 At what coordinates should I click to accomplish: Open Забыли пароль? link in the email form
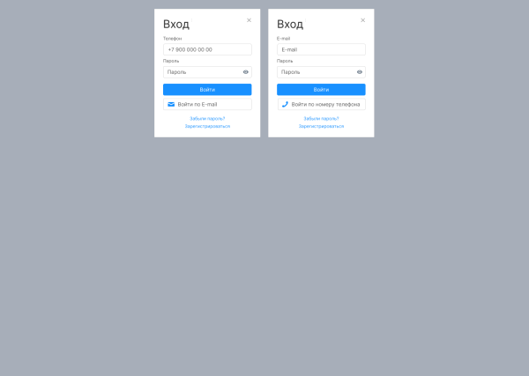(321, 119)
